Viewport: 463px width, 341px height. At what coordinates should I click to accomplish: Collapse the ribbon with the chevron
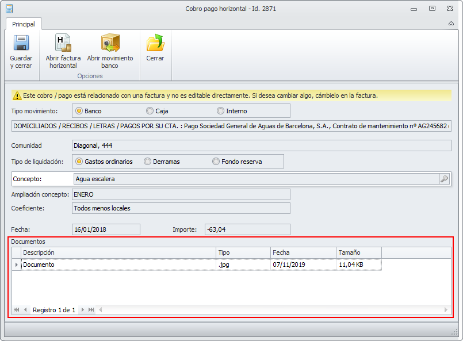(451, 24)
